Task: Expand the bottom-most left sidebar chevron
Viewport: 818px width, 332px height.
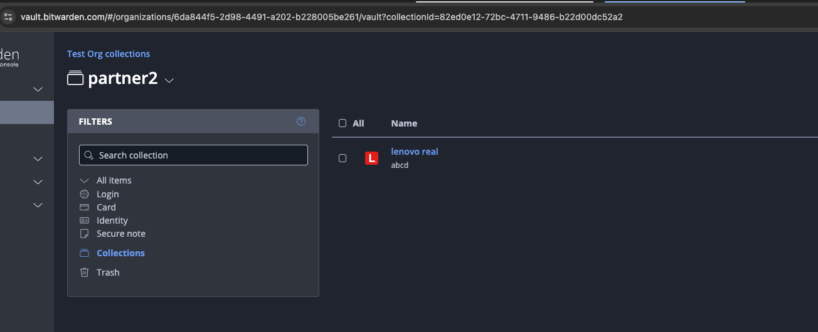Action: [38, 205]
